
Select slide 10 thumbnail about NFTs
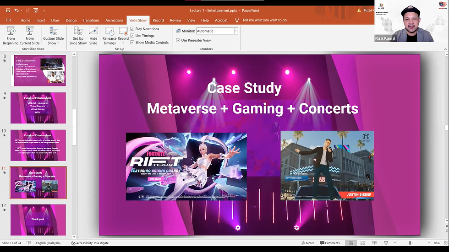38,145
